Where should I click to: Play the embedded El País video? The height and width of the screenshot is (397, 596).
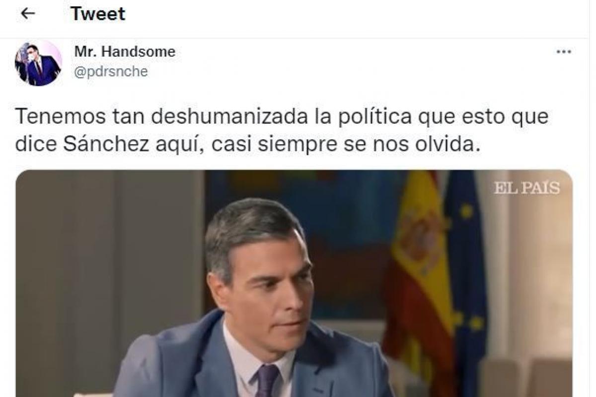(x=294, y=283)
